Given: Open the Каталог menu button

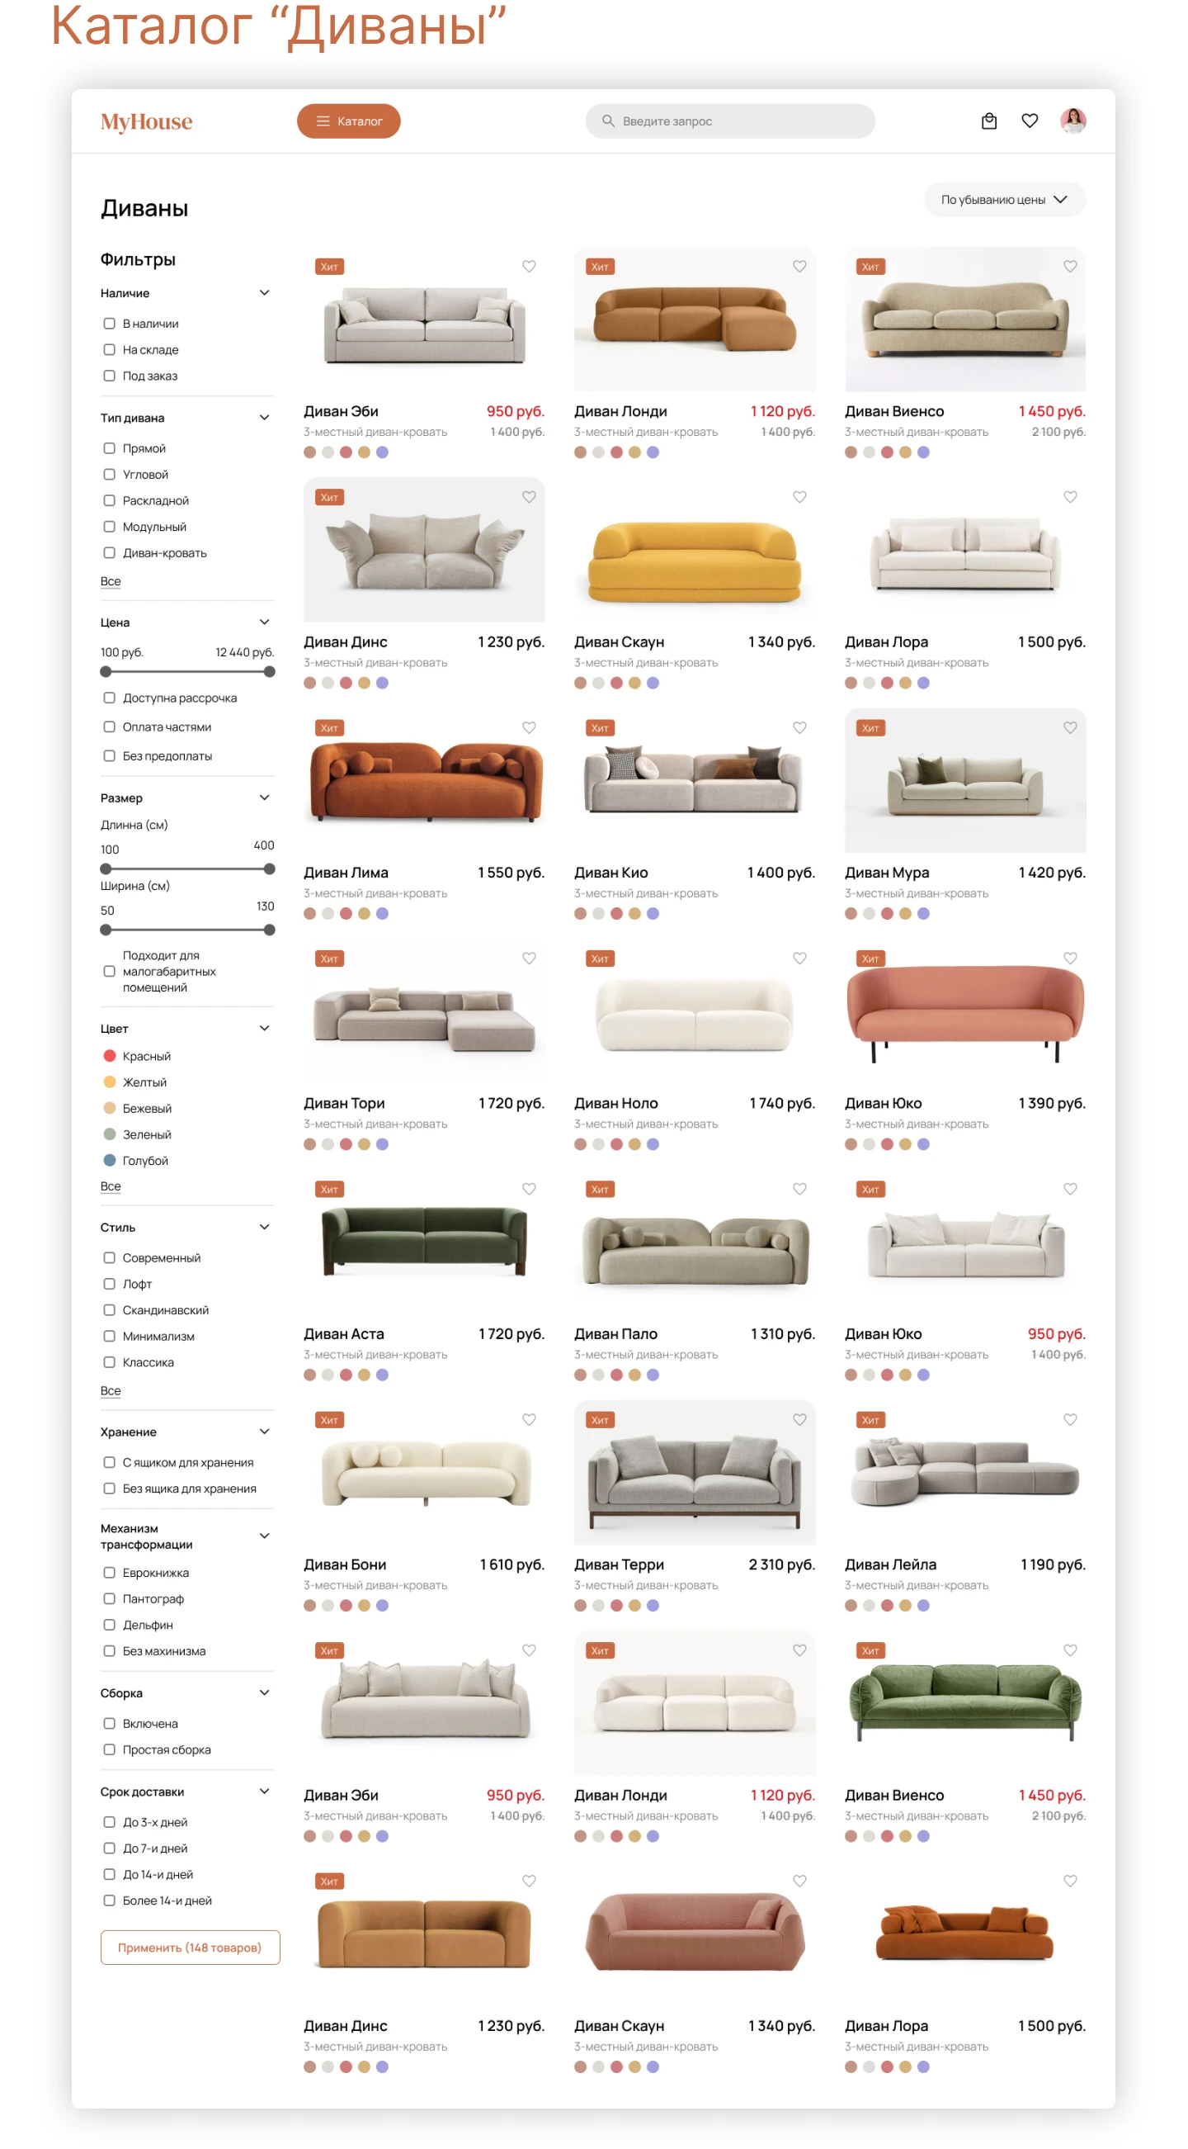Looking at the screenshot, I should pos(348,121).
